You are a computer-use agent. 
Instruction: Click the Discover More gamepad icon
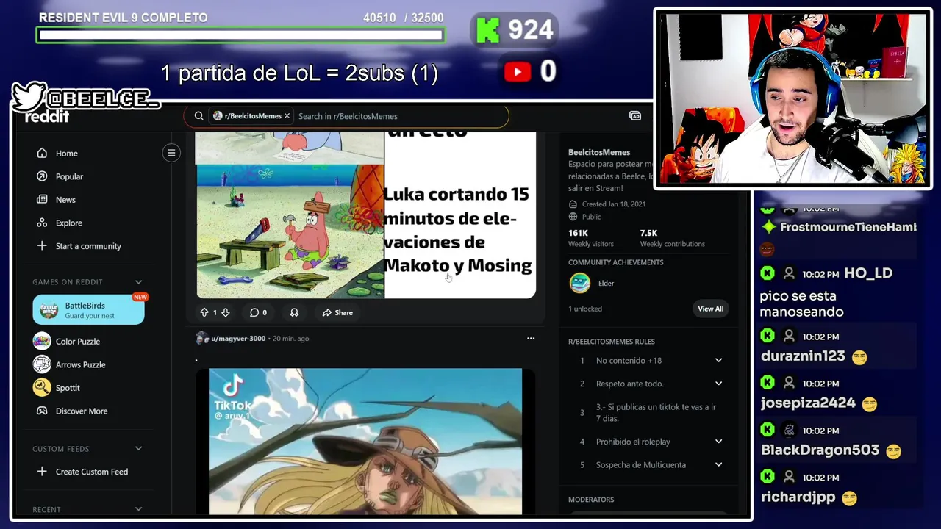[x=42, y=411]
